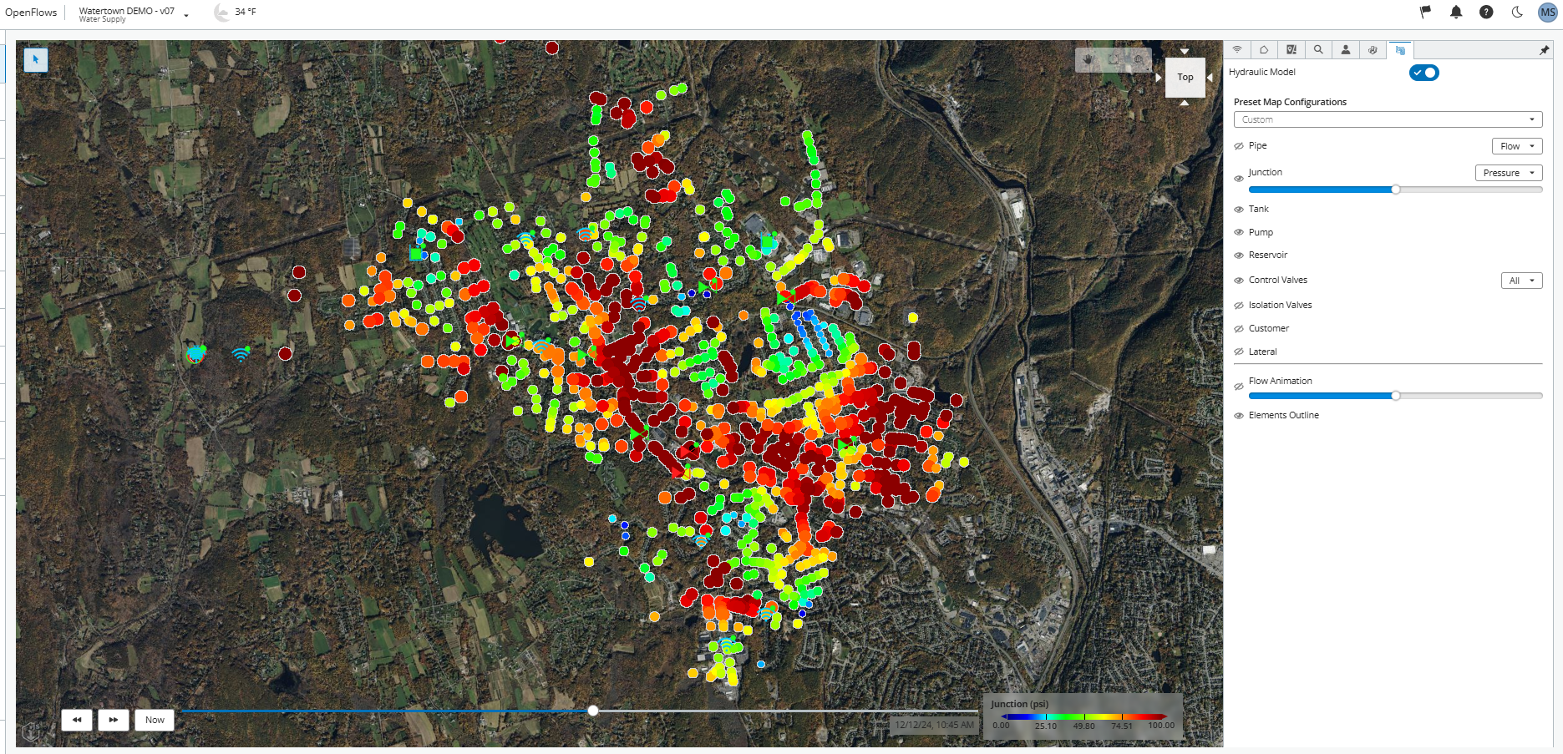
Task: Activate the pan hand tool
Action: [1089, 60]
